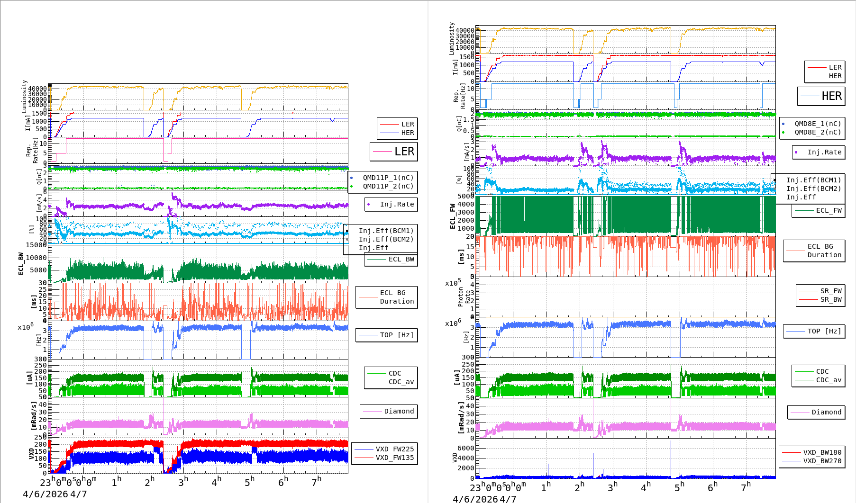The height and width of the screenshot is (503, 856).
Task: Select the SR_BW legend entry
Action: pos(830,299)
